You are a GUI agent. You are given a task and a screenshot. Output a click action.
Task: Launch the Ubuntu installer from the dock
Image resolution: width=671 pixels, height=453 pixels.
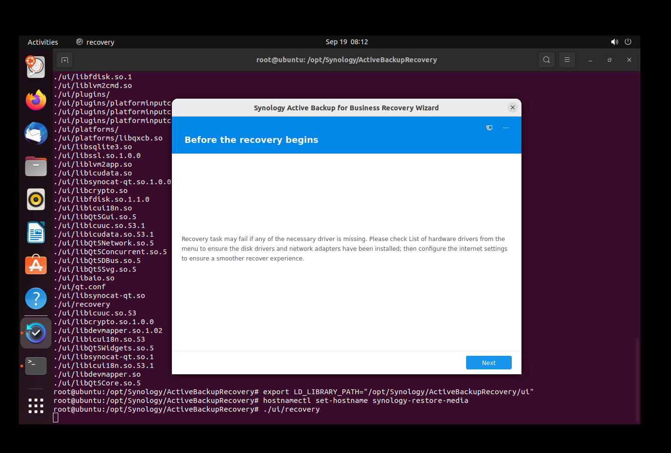click(x=36, y=67)
